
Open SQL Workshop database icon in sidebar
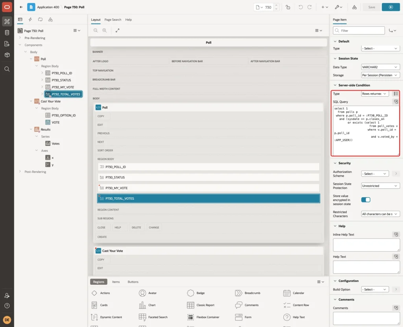7,33
